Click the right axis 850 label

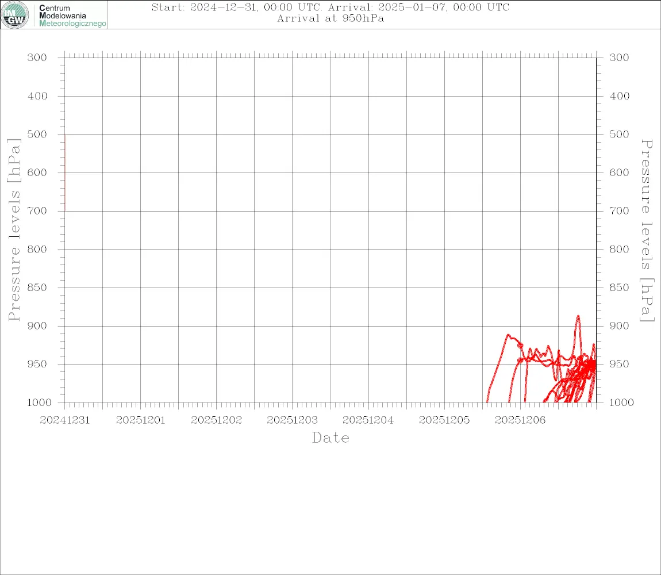pos(619,287)
